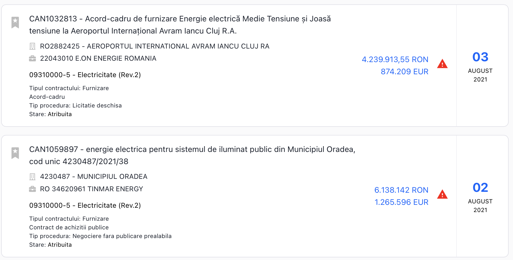
Task: Click the 4.239.913,55 RON value
Action: (x=395, y=60)
